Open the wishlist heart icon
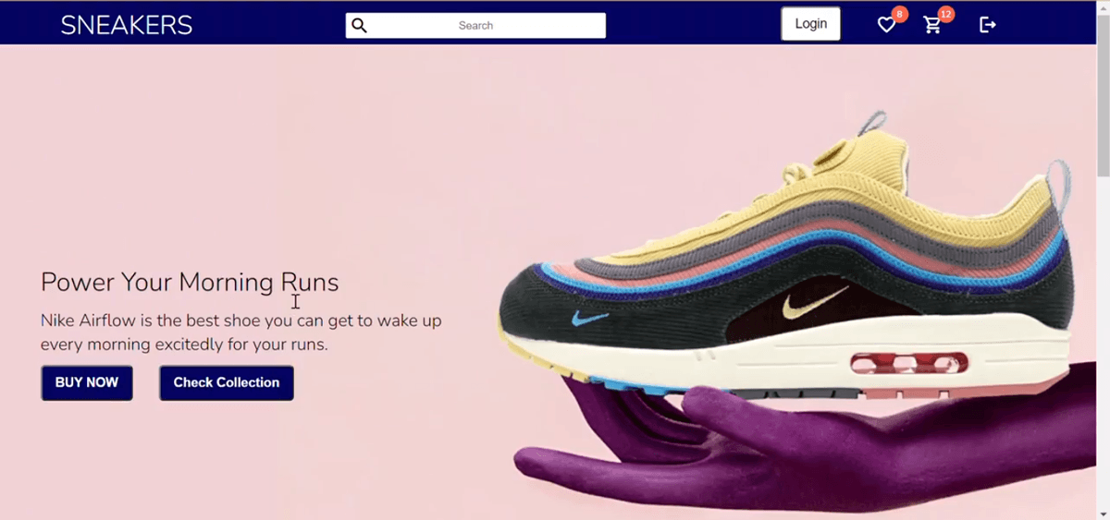The height and width of the screenshot is (520, 1110). (x=886, y=25)
